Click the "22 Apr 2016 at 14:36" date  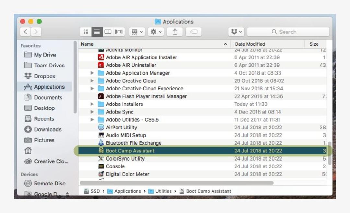tap(259, 96)
